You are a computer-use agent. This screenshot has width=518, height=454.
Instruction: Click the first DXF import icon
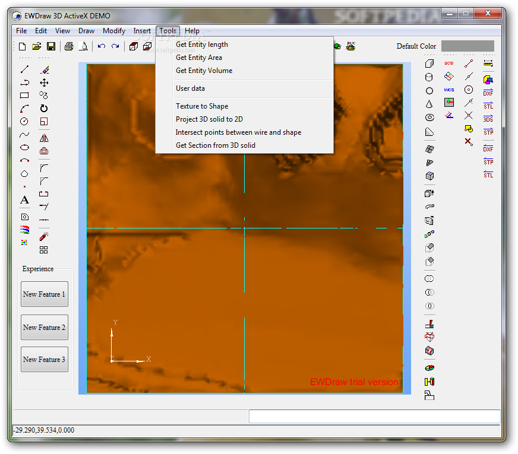pyautogui.click(x=488, y=93)
